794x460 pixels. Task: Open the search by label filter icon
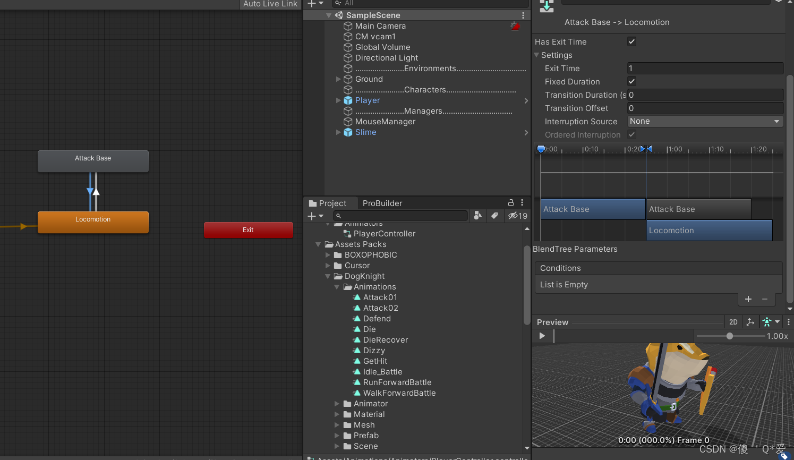coord(495,216)
